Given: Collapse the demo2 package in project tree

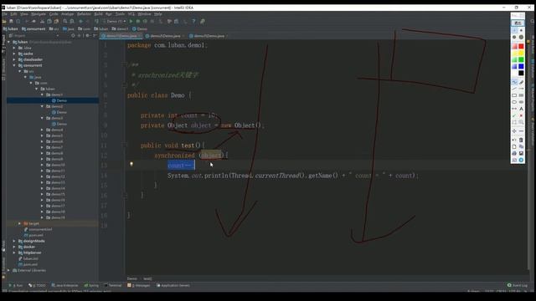Looking at the screenshot, I should coord(43,106).
